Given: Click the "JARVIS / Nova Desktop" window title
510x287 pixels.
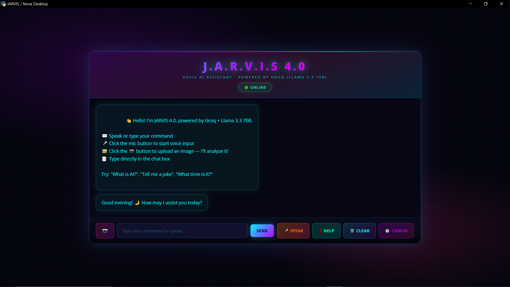Looking at the screenshot, I should (x=28, y=4).
